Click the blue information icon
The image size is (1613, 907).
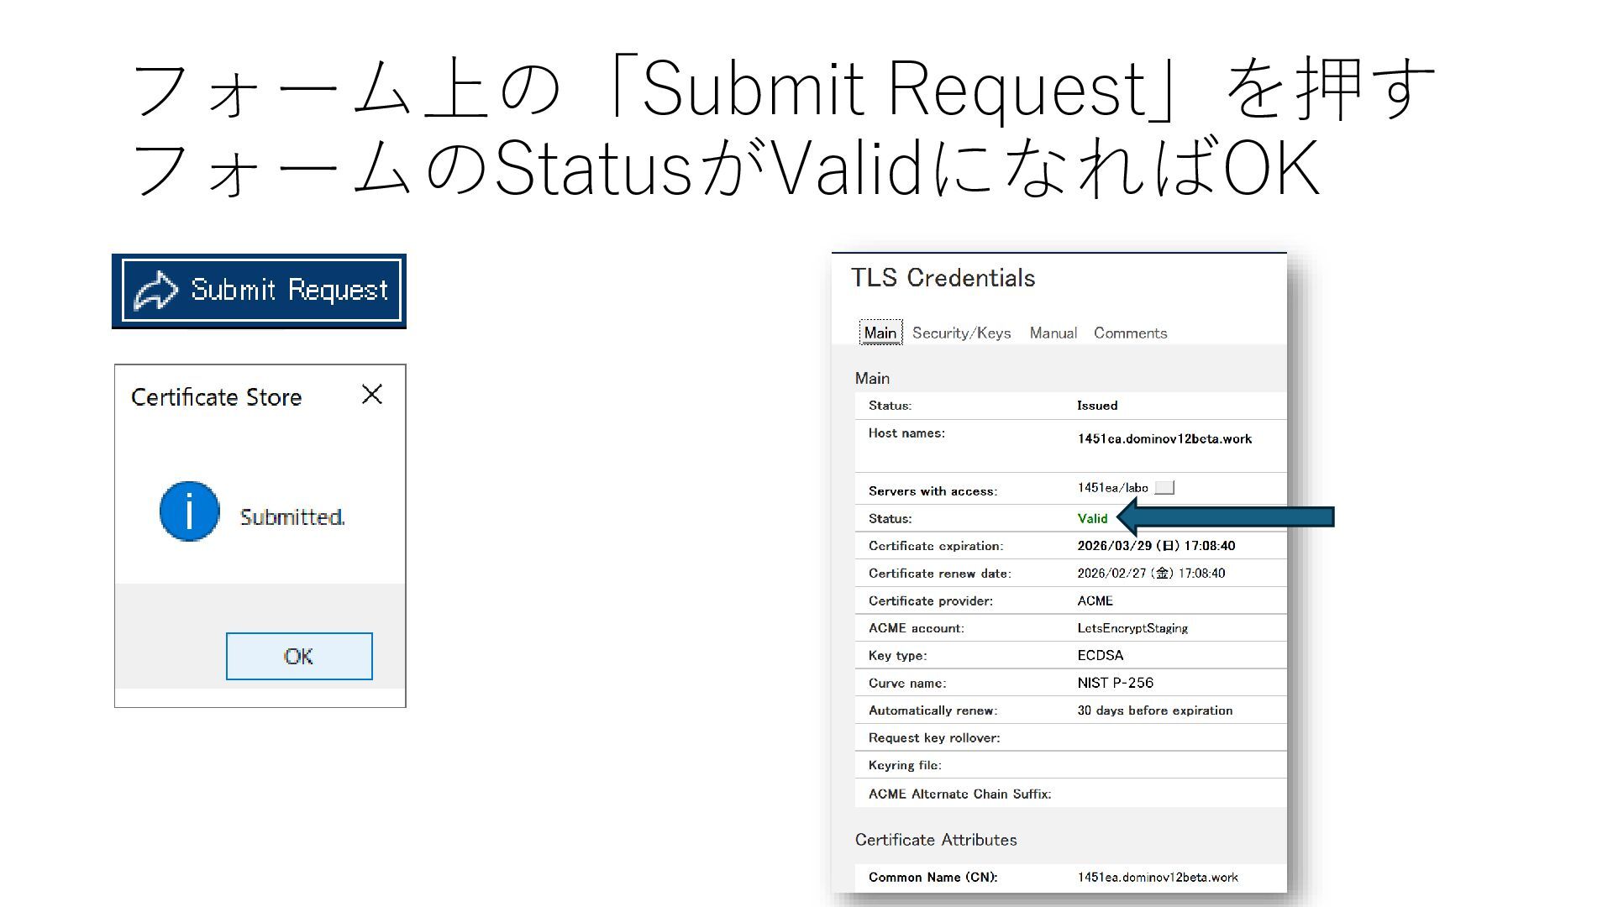pyautogui.click(x=190, y=511)
